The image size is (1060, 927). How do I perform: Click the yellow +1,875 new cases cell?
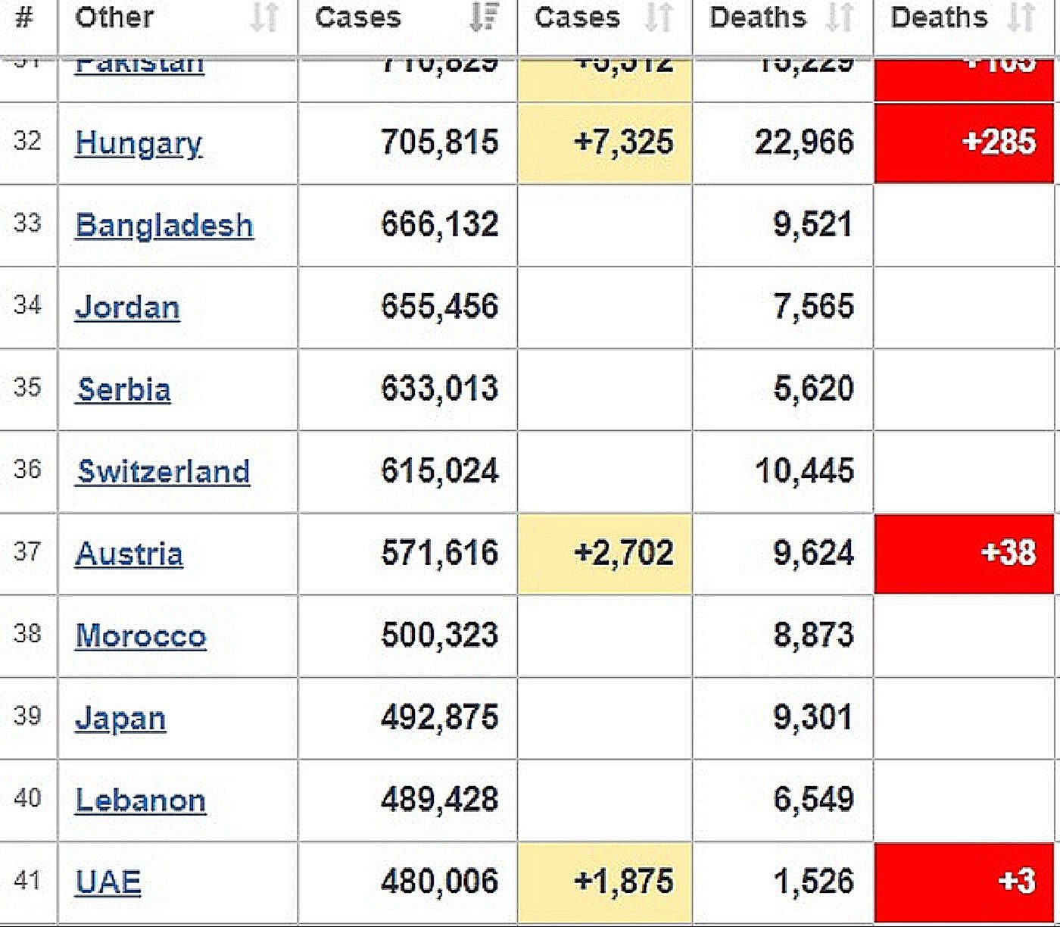coord(605,882)
